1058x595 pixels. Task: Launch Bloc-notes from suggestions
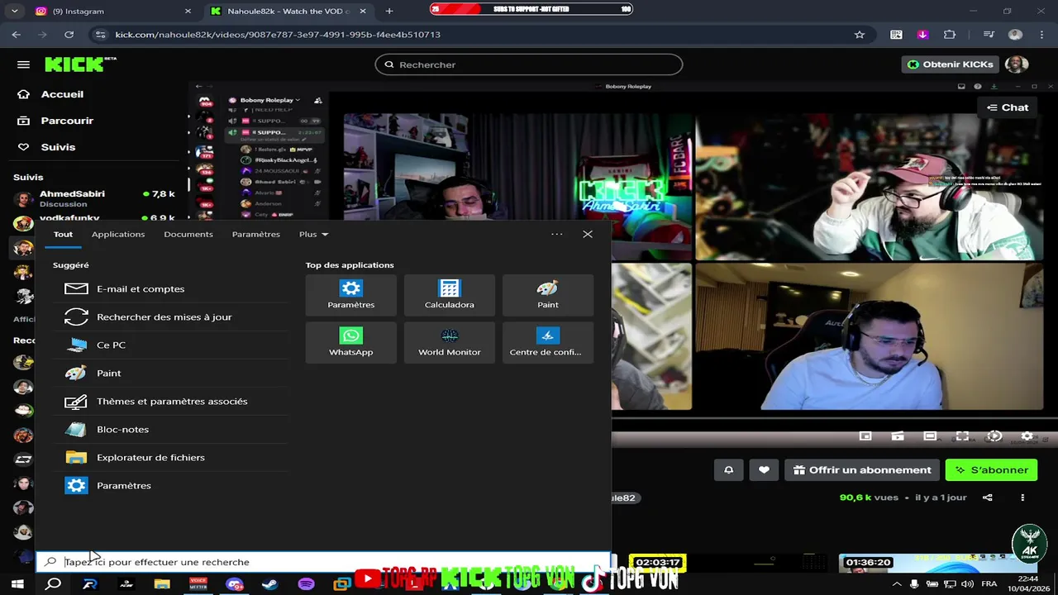tap(172, 429)
